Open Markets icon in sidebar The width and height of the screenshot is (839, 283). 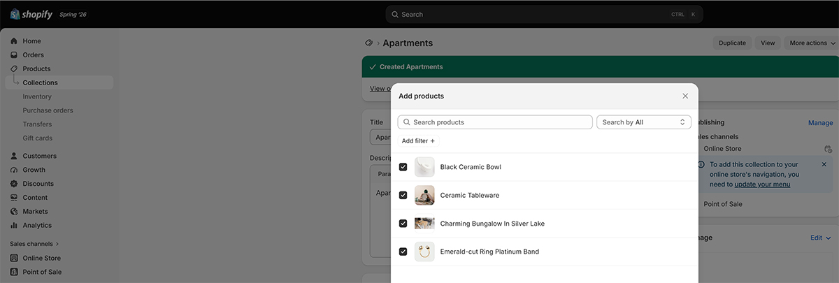click(x=14, y=212)
